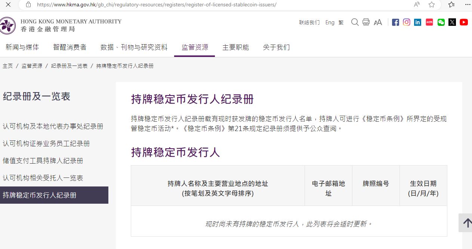Click the 主页 breadcrumb link

[7, 66]
